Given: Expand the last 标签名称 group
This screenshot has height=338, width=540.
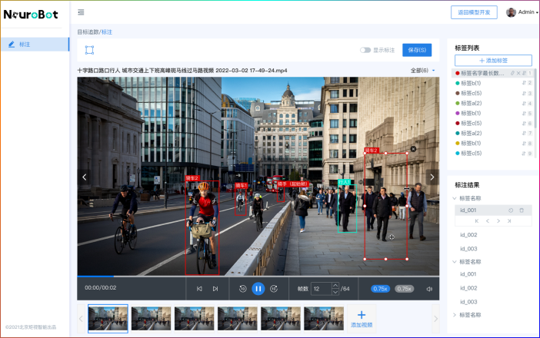Looking at the screenshot, I should [x=454, y=315].
